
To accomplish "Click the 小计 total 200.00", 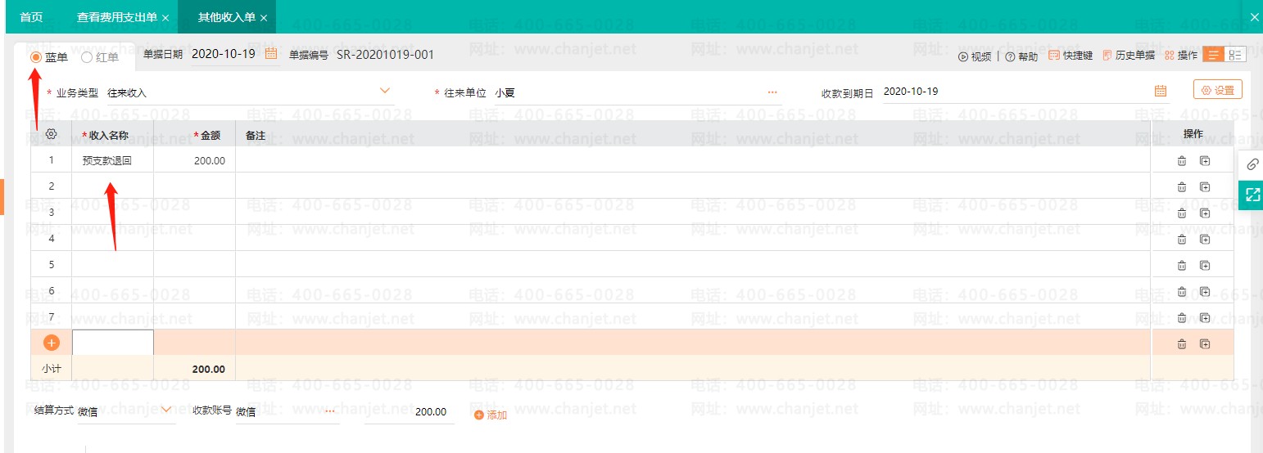I will coord(209,369).
